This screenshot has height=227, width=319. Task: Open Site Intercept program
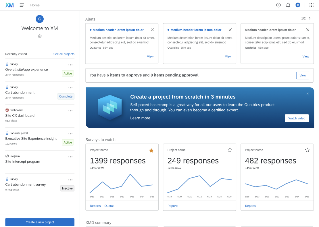(x=23, y=161)
